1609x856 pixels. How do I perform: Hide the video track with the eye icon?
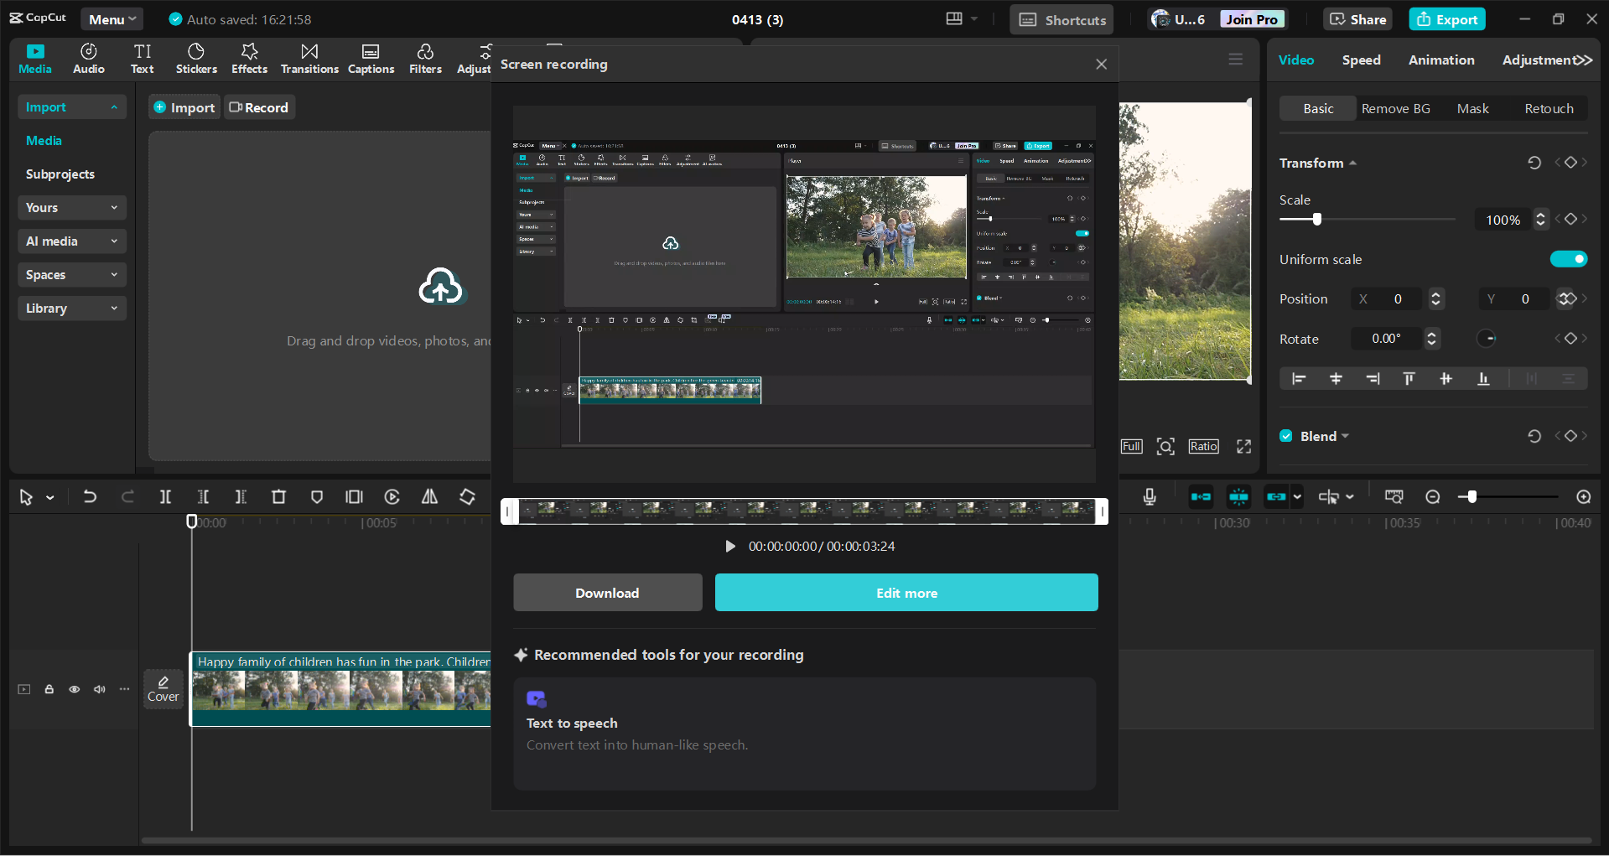[74, 688]
